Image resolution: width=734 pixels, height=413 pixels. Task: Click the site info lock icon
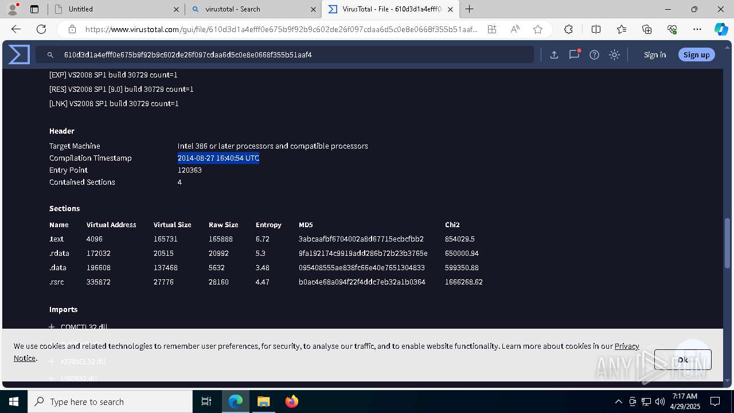(72, 29)
